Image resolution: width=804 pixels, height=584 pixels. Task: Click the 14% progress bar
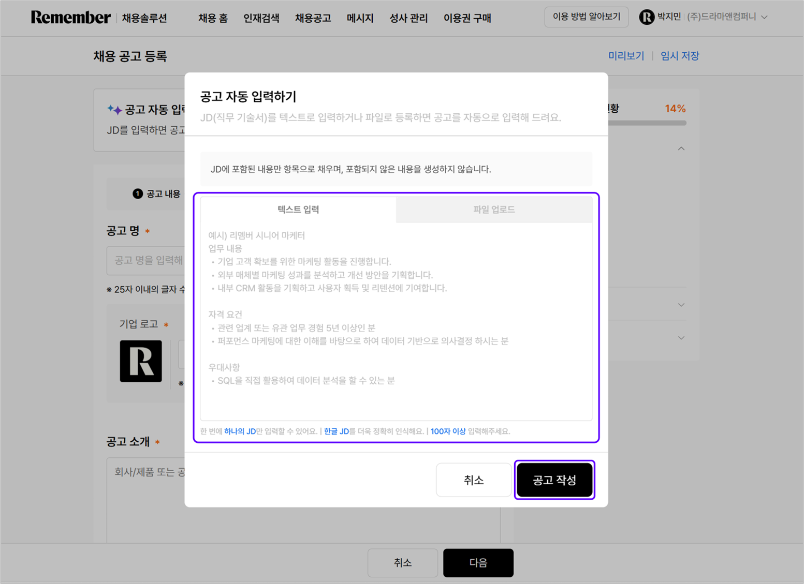(x=647, y=123)
